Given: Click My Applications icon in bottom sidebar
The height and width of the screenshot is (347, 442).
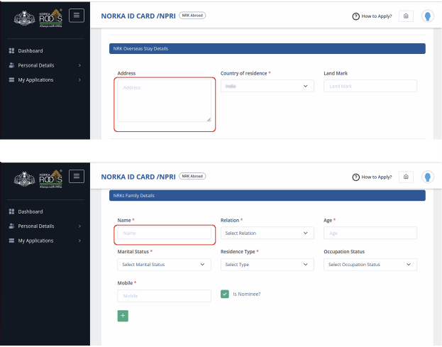Looking at the screenshot, I should pyautogui.click(x=11, y=241).
